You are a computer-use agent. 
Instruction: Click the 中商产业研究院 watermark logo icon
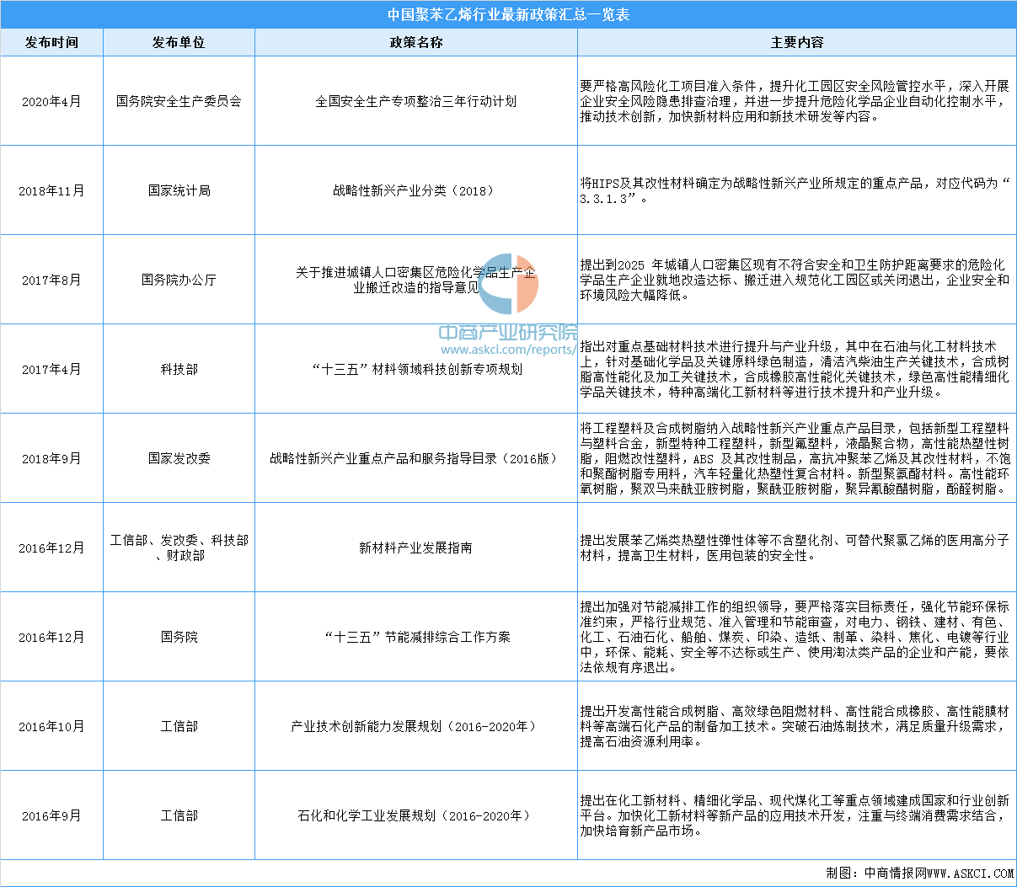click(x=508, y=284)
